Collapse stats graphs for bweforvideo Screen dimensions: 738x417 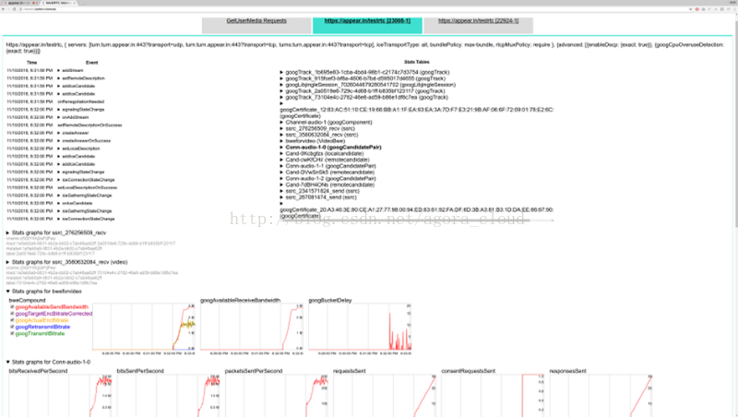(x=8, y=292)
